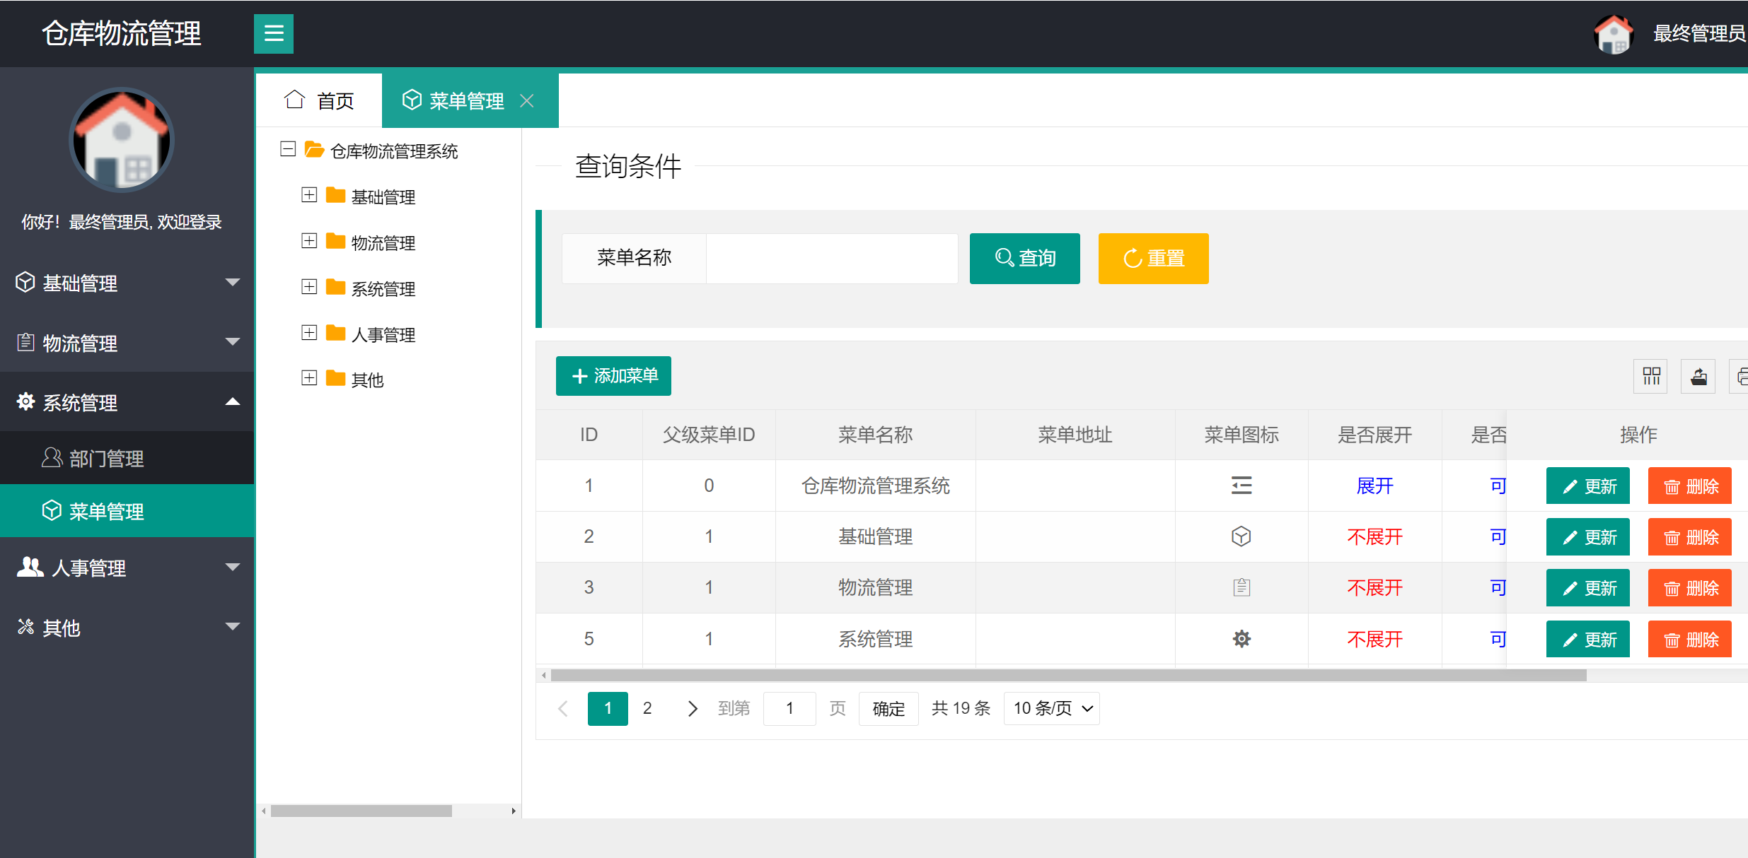Expand the 物流管理 sidebar menu arrow
1748x858 pixels.
point(232,342)
